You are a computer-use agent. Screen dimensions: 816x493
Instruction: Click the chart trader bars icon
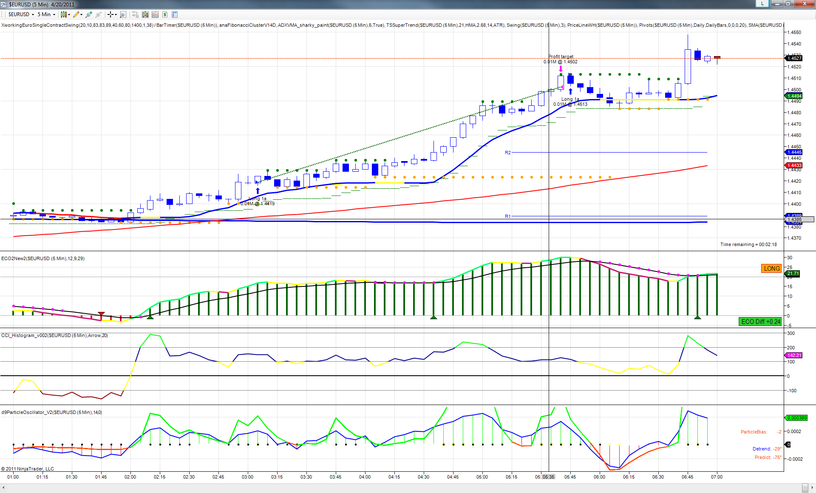tap(135, 14)
